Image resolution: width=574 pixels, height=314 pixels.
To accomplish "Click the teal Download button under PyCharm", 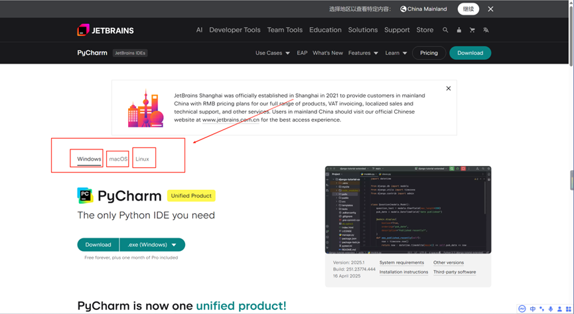I will tap(98, 245).
